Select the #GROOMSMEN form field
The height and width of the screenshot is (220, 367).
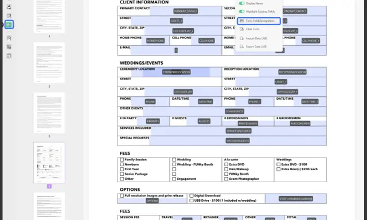300,123
